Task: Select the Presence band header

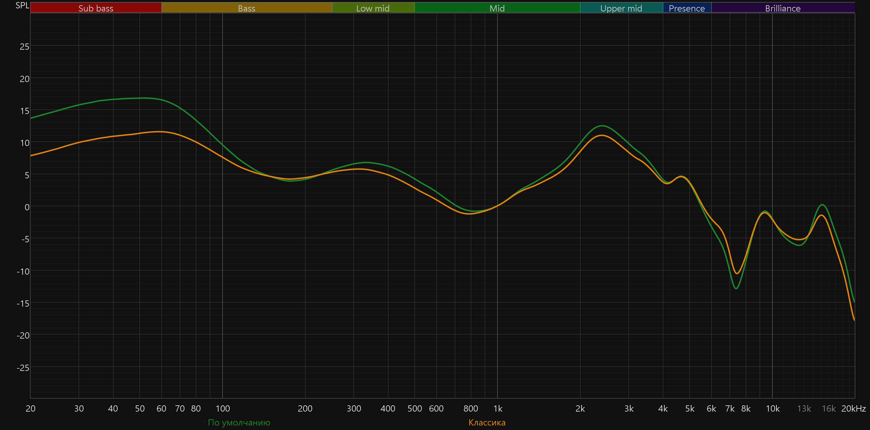Action: [687, 8]
